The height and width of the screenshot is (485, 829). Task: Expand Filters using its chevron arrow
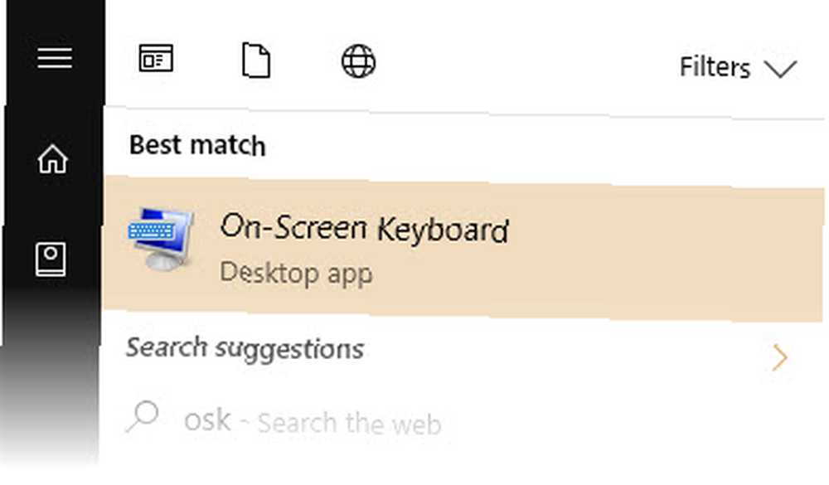tap(780, 70)
